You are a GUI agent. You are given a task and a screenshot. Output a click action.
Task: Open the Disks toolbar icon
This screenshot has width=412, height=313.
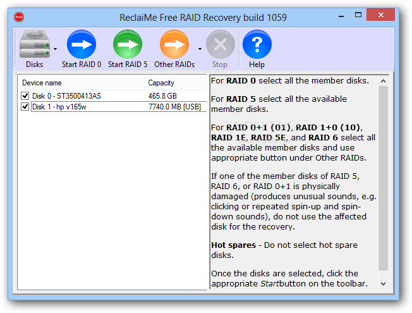34,49
